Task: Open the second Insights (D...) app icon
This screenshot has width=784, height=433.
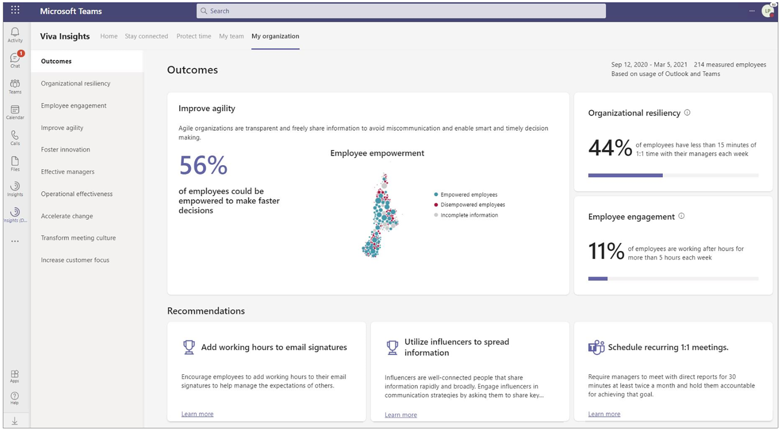Action: (15, 214)
